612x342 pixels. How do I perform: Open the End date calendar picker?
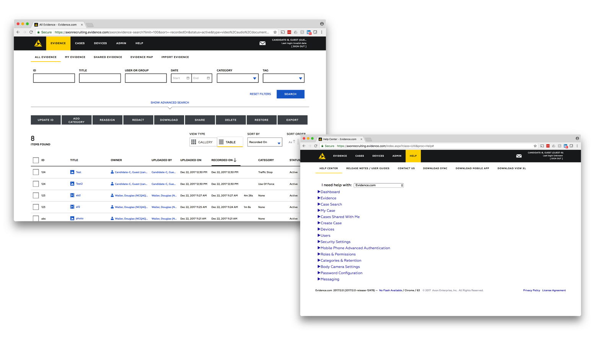point(208,78)
